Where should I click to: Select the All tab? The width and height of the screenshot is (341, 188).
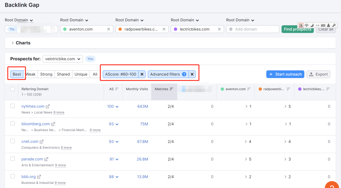(x=95, y=74)
